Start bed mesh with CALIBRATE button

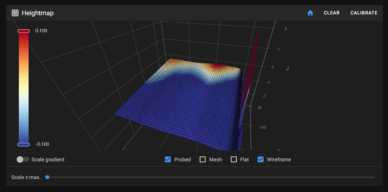pyautogui.click(x=364, y=13)
